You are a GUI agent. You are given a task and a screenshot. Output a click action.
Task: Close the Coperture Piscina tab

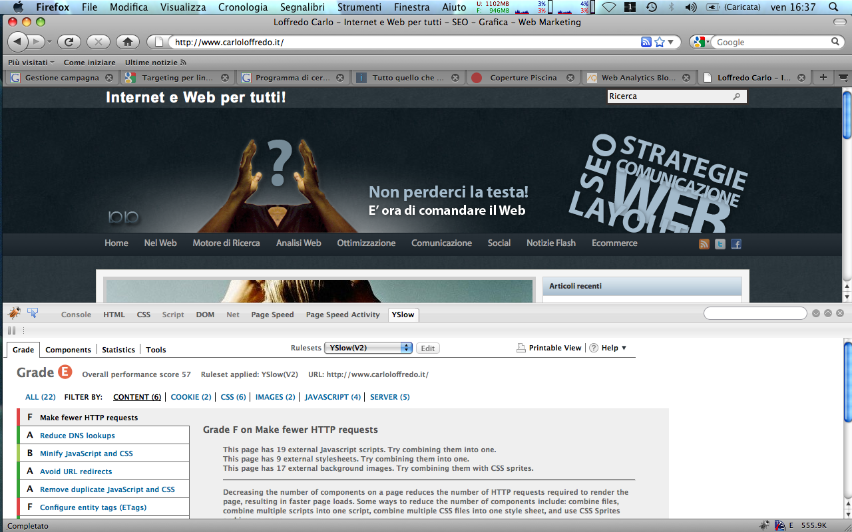571,78
